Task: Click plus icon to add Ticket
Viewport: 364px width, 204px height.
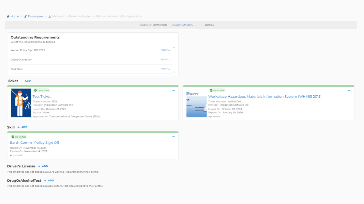Action: pyautogui.click(x=22, y=81)
